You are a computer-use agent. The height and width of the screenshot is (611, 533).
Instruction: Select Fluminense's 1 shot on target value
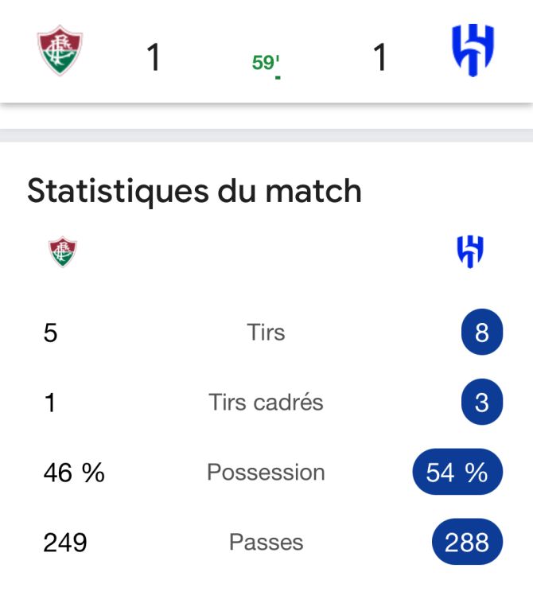50,403
